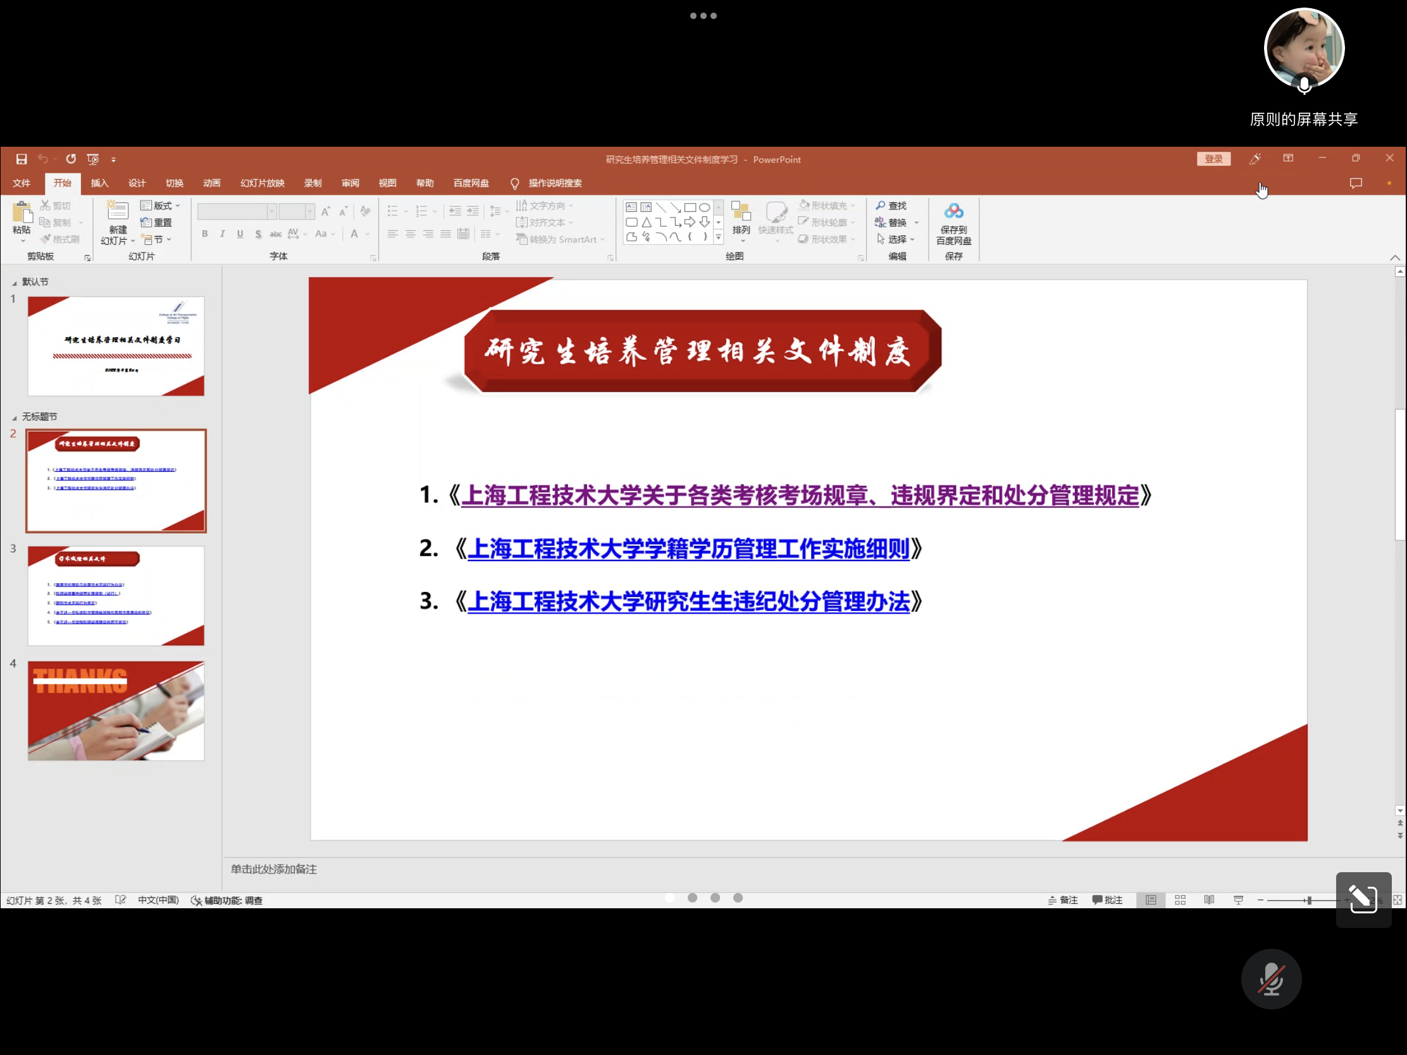Open the Insert (插入) tab
The image size is (1407, 1055).
[x=99, y=183]
